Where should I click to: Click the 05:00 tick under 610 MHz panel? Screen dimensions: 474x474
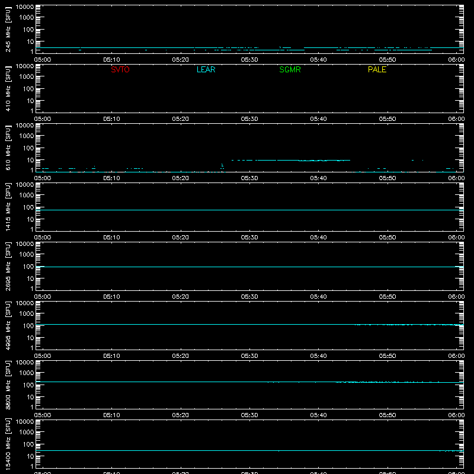click(x=43, y=178)
